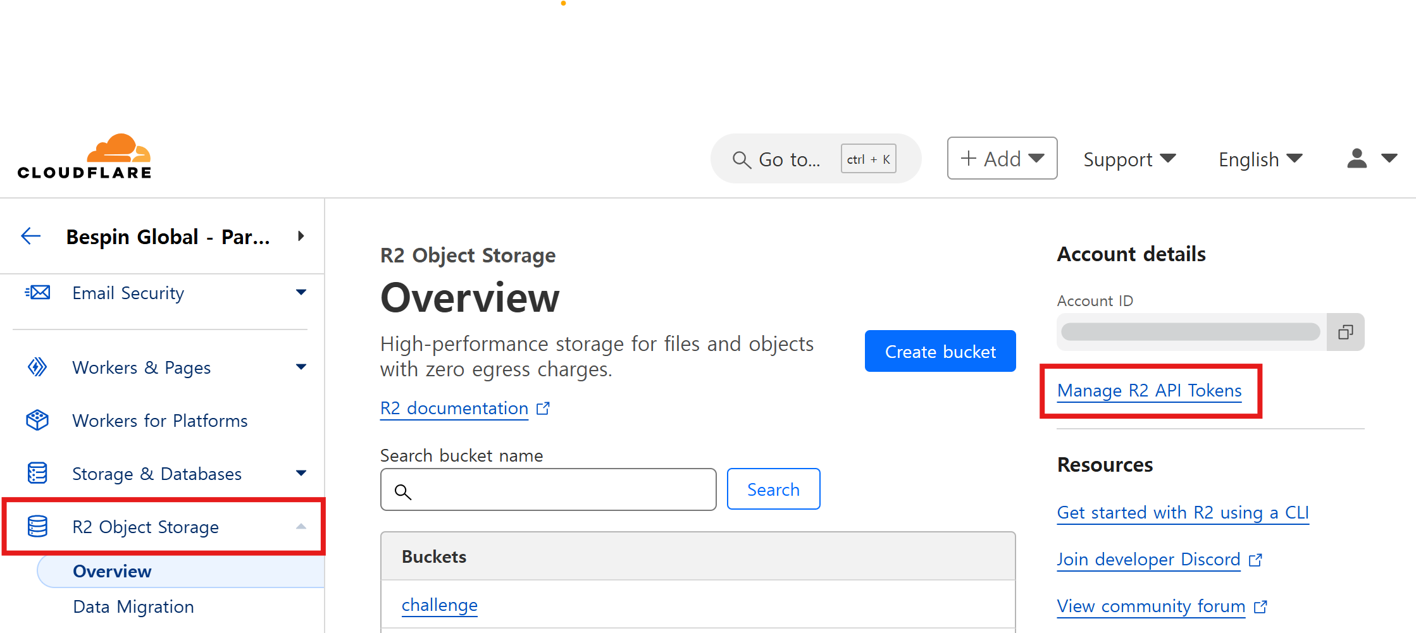The image size is (1416, 633).
Task: Collapse the R2 Object Storage section
Action: tap(301, 527)
